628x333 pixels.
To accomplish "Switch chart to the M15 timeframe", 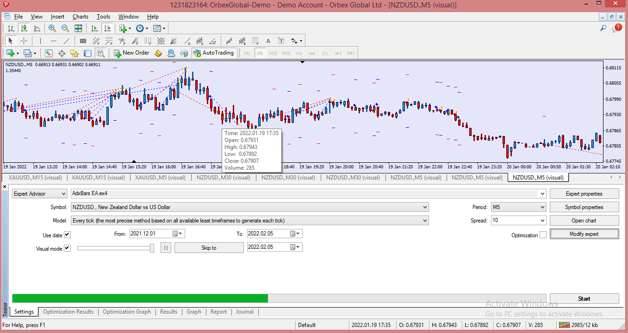I will 273,53.
